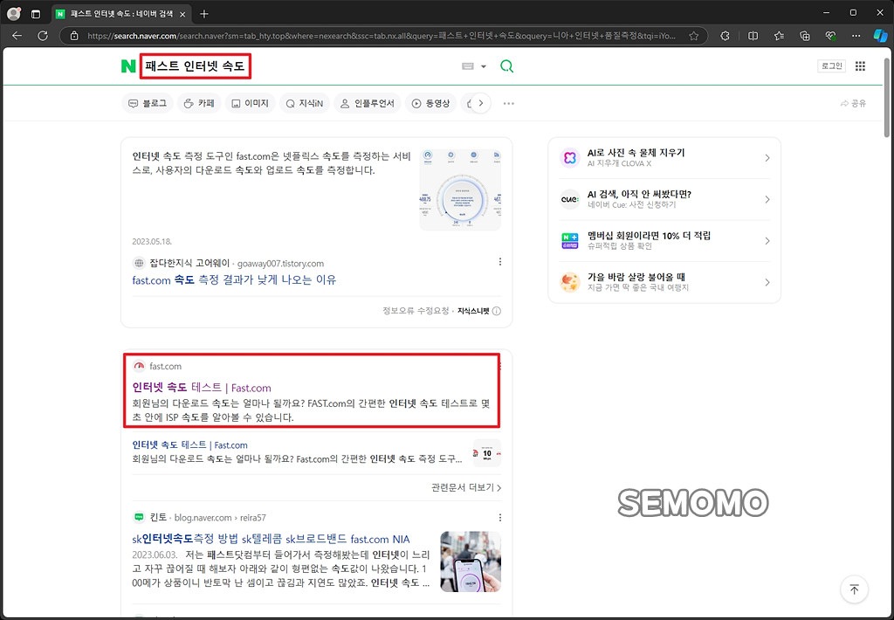The height and width of the screenshot is (620, 894).
Task: Click the browser vertical scrollbar
Action: coord(887,97)
